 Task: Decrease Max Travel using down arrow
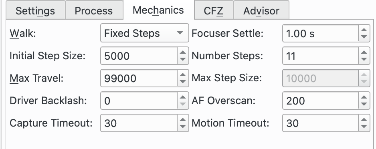(183, 82)
